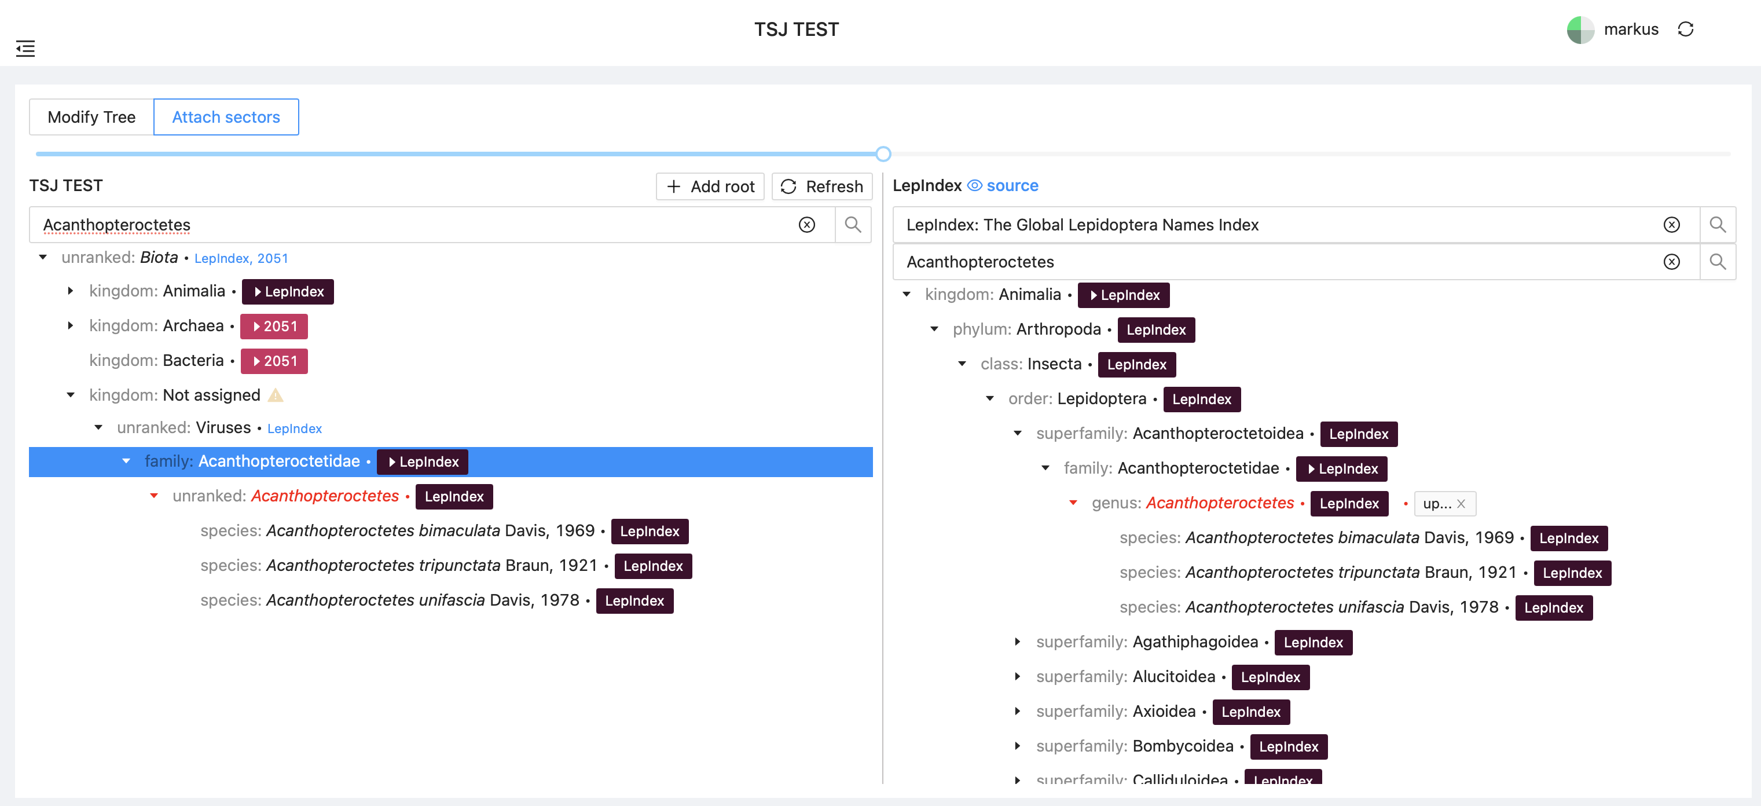Viewport: 1761px width, 806px height.
Task: Click inside the LepIndex Acanthopteroctetes search field
Action: click(x=1231, y=262)
